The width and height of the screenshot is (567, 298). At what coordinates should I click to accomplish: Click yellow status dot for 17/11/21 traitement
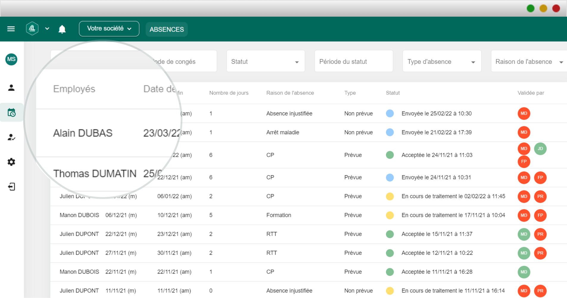tap(390, 215)
